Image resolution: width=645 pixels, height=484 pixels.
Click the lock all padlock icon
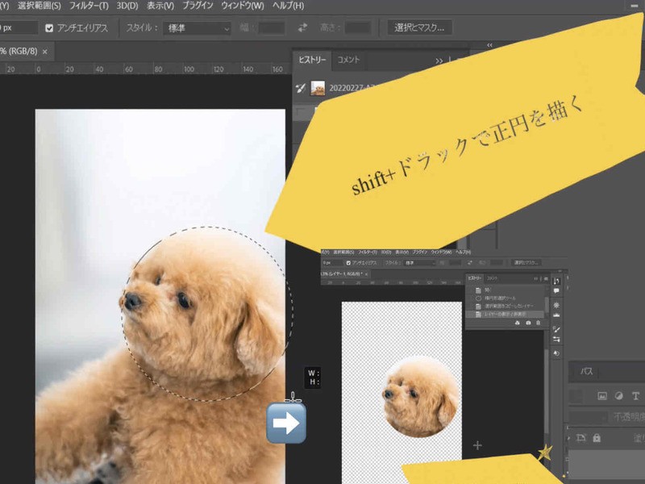coord(597,438)
